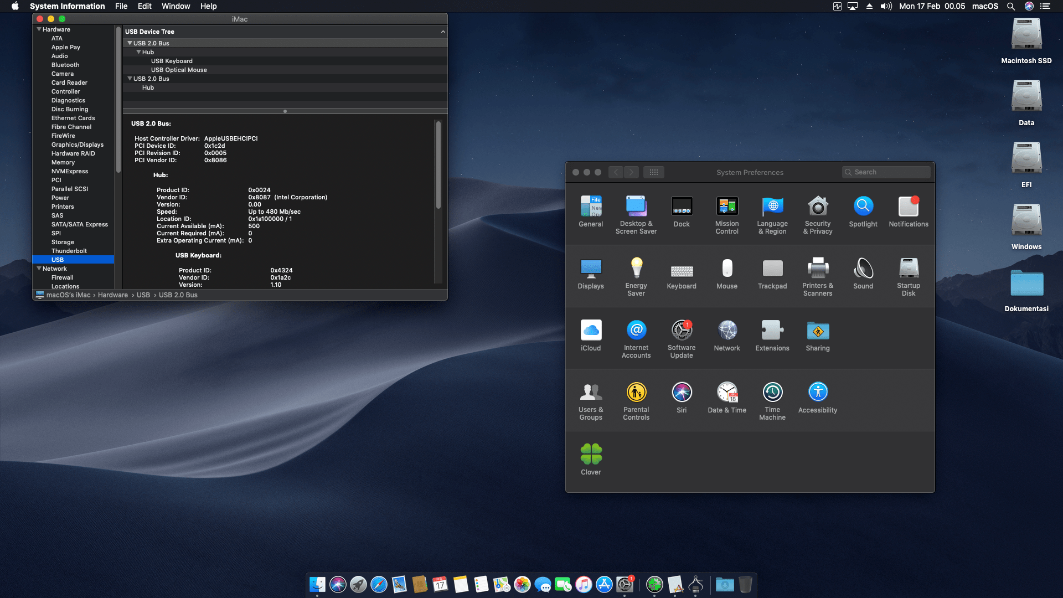
Task: Open the Window menu
Action: click(176, 6)
